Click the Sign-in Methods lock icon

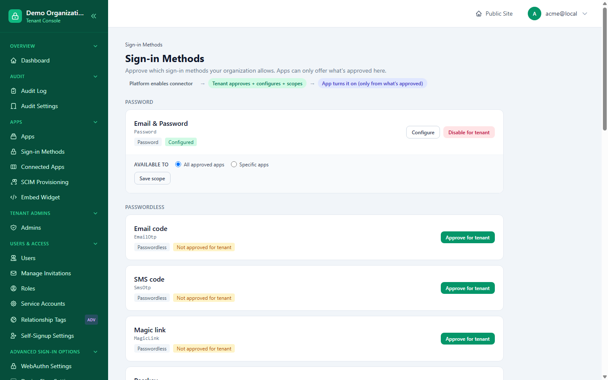click(14, 152)
